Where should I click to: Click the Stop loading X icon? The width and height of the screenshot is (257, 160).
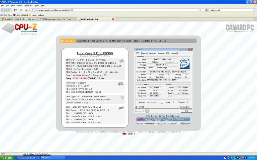(x=21, y=10)
